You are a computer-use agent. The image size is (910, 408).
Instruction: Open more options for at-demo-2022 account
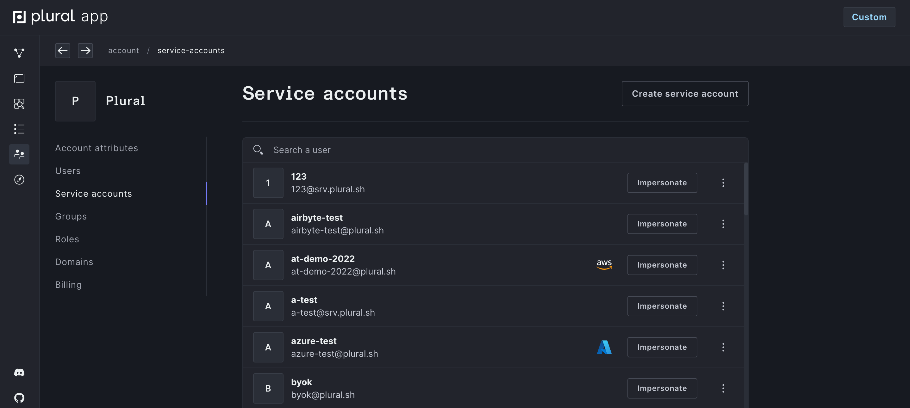(723, 265)
